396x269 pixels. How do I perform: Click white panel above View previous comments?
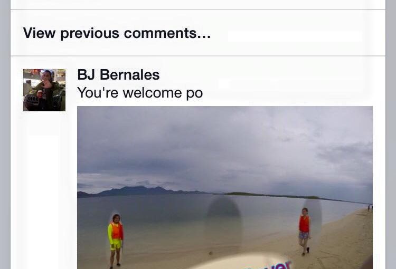[198, 5]
